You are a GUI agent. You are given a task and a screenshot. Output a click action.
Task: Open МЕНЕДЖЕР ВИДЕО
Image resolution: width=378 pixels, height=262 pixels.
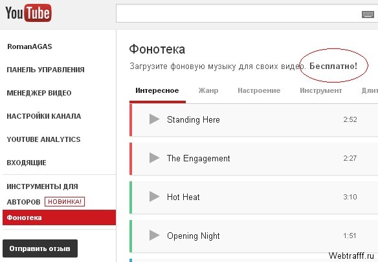pos(39,93)
